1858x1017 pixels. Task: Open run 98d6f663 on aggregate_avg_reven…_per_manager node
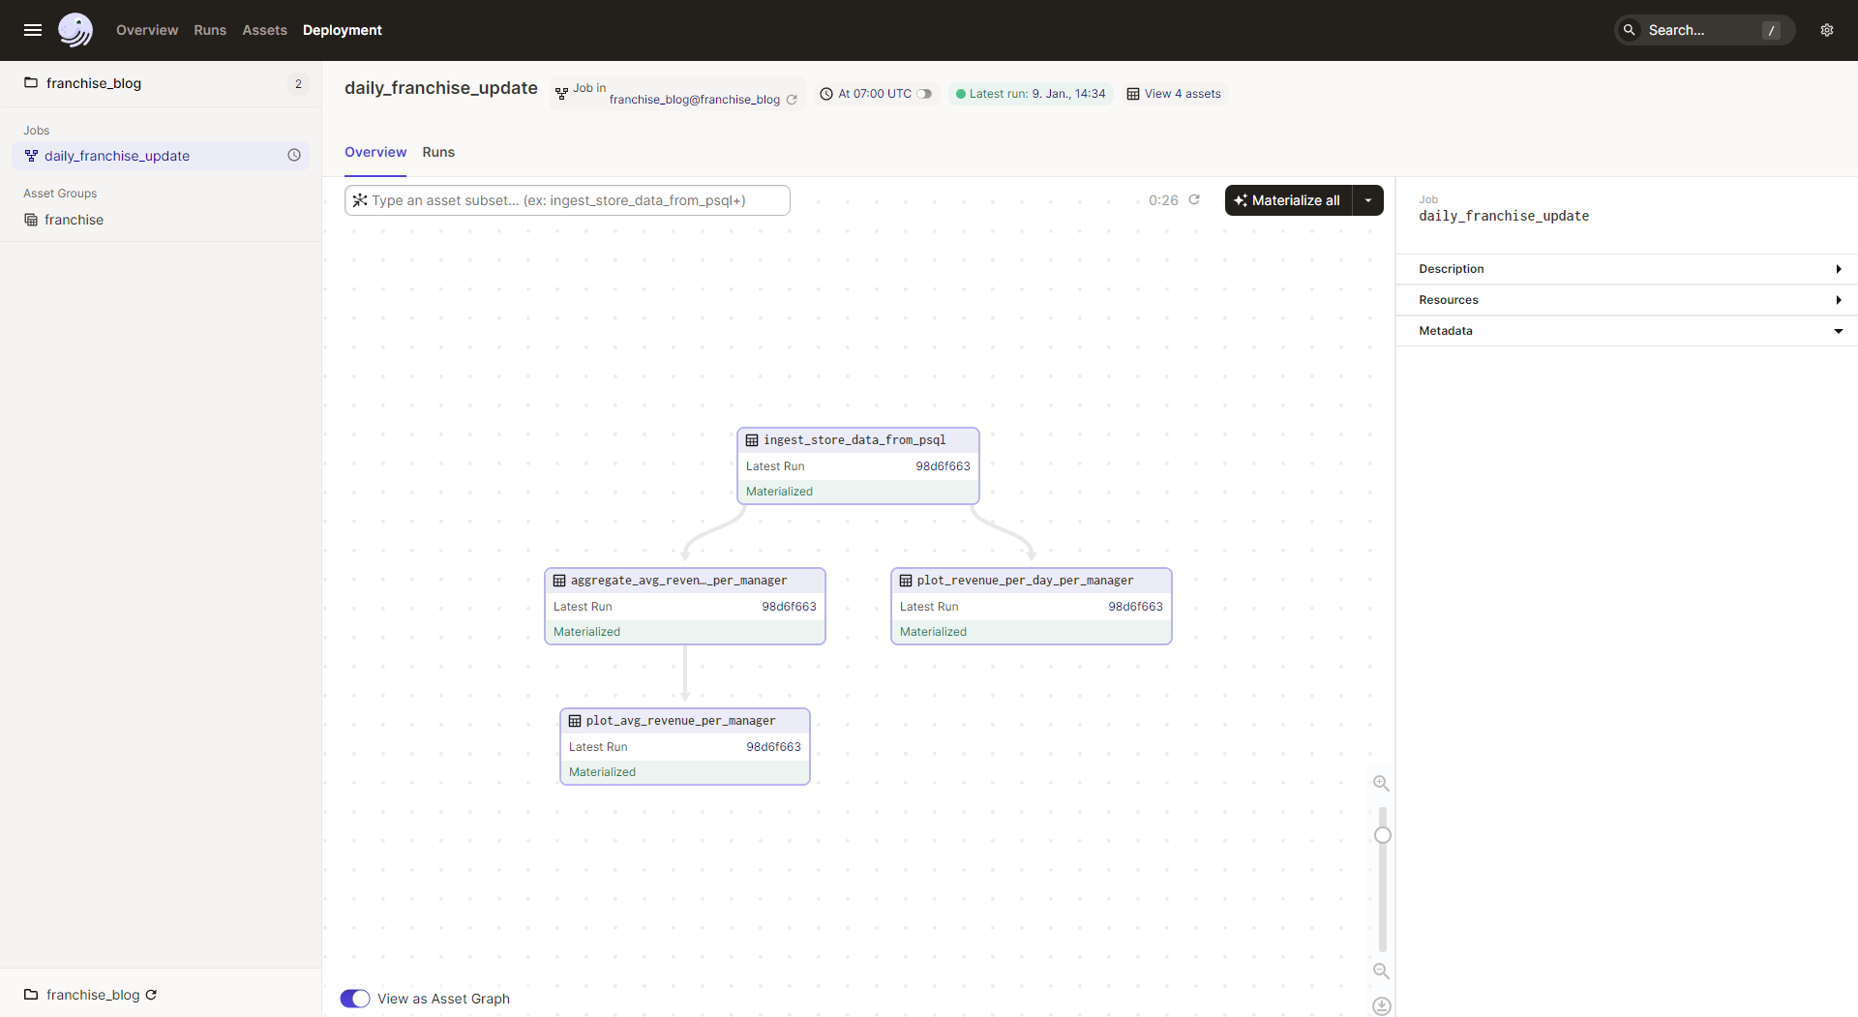[789, 607]
